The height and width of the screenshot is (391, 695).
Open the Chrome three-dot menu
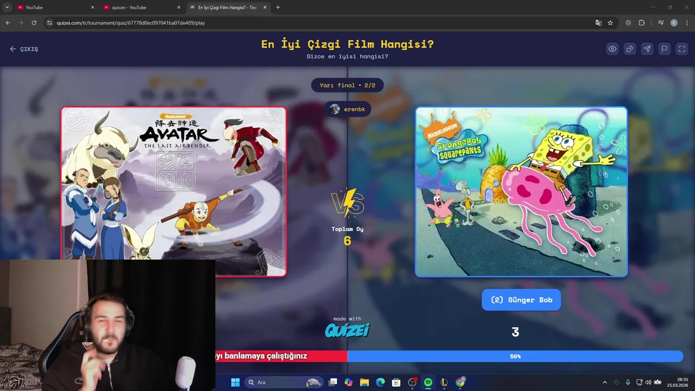pos(686,23)
